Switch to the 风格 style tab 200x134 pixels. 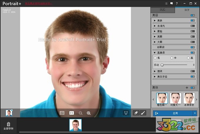click(x=163, y=10)
